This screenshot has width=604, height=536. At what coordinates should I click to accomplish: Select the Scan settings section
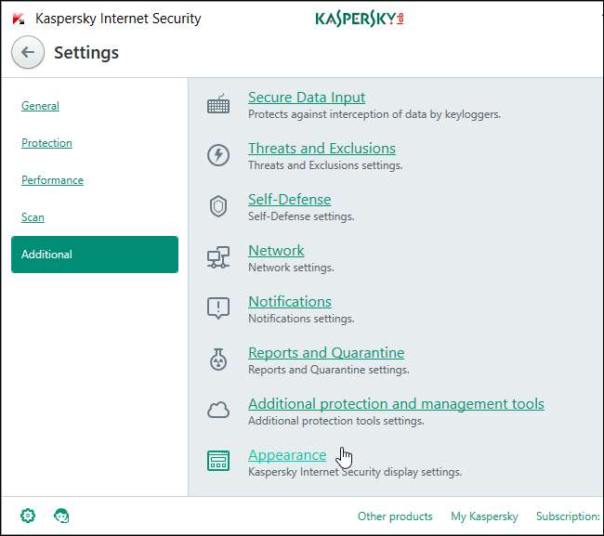pos(33,217)
